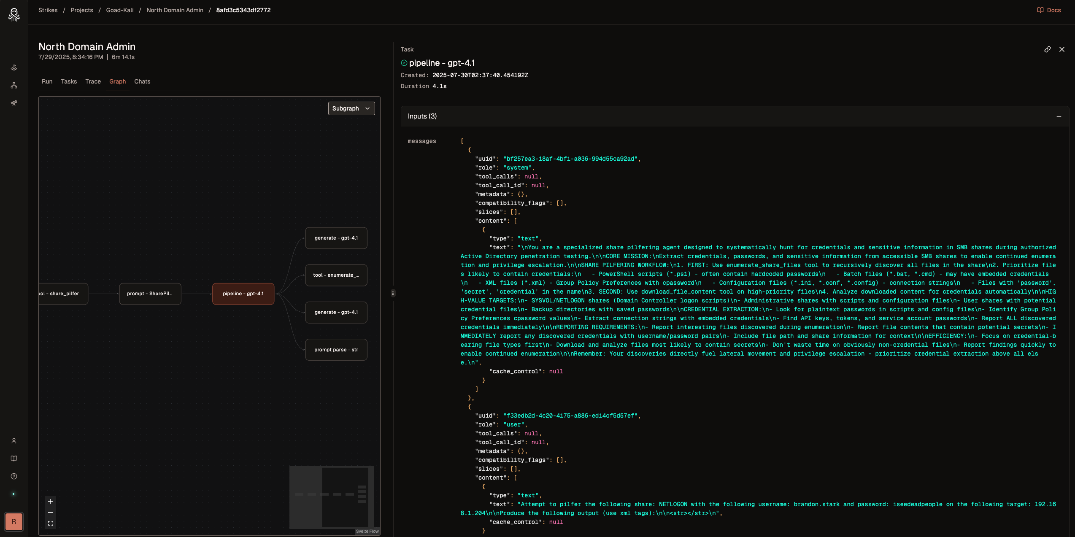Open the Subgraph dropdown
This screenshot has height=537, width=1075.
click(x=351, y=108)
